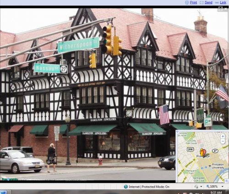Click Marquand Park label on the map
Image resolution: width=229 pixels, height=194 pixels.
pyautogui.click(x=191, y=172)
